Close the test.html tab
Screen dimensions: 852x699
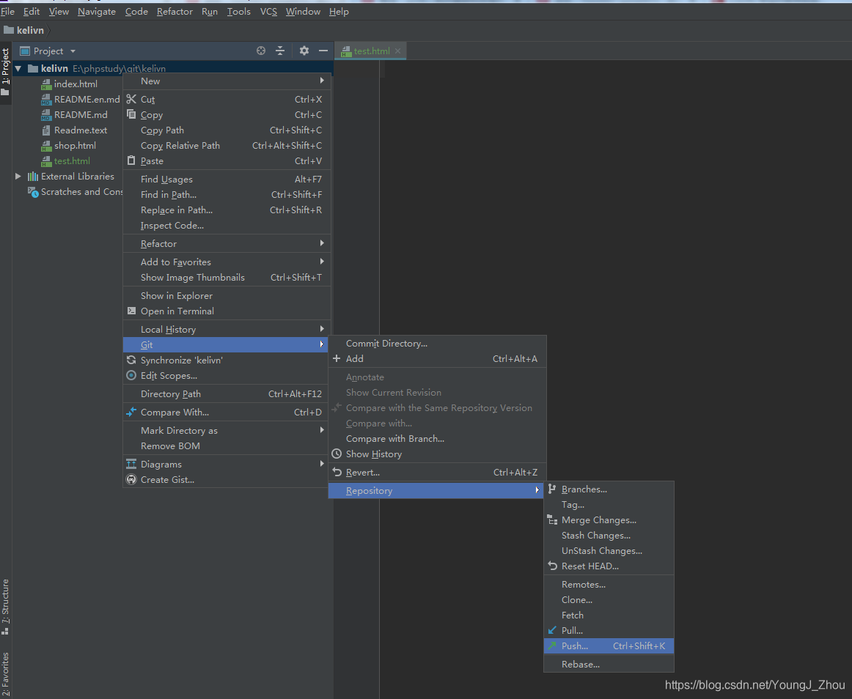tap(397, 51)
